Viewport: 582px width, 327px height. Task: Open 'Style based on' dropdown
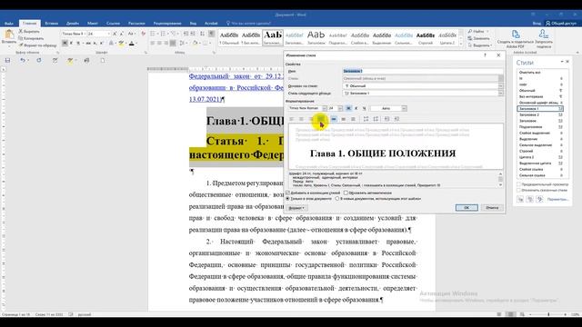pyautogui.click(x=500, y=86)
